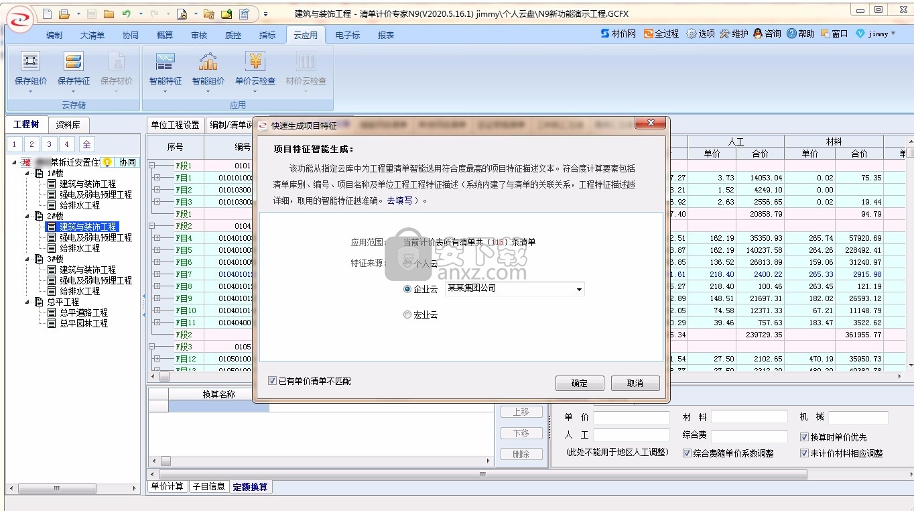Open the 某某集团公司 company dropdown
This screenshot has height=511, width=914.
(x=579, y=289)
